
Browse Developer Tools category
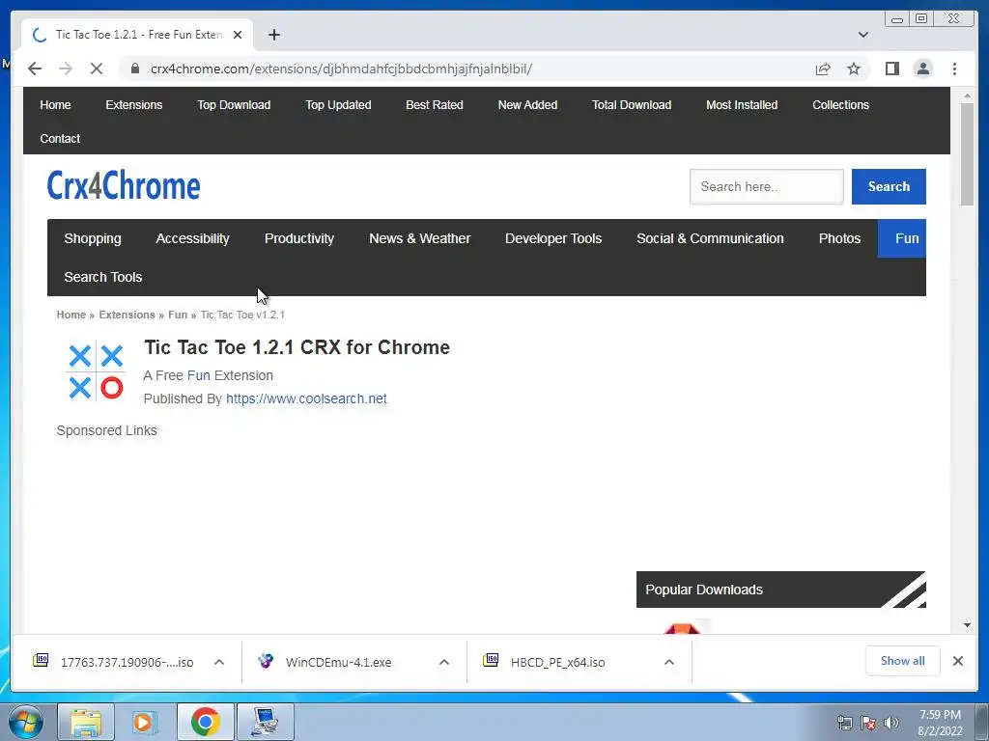pyautogui.click(x=553, y=238)
